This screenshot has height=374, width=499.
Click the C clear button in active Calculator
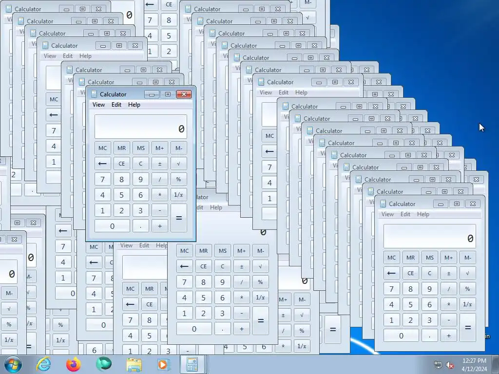141,164
